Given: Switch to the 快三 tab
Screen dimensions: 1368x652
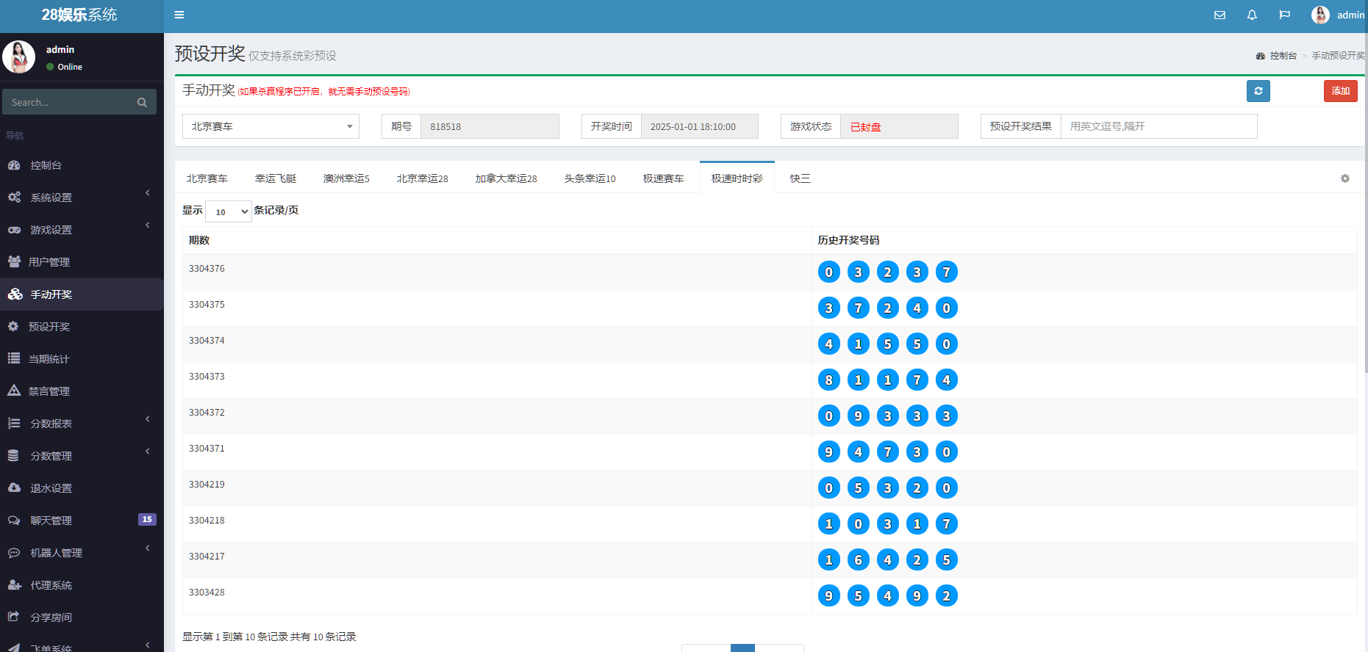Looking at the screenshot, I should point(801,178).
